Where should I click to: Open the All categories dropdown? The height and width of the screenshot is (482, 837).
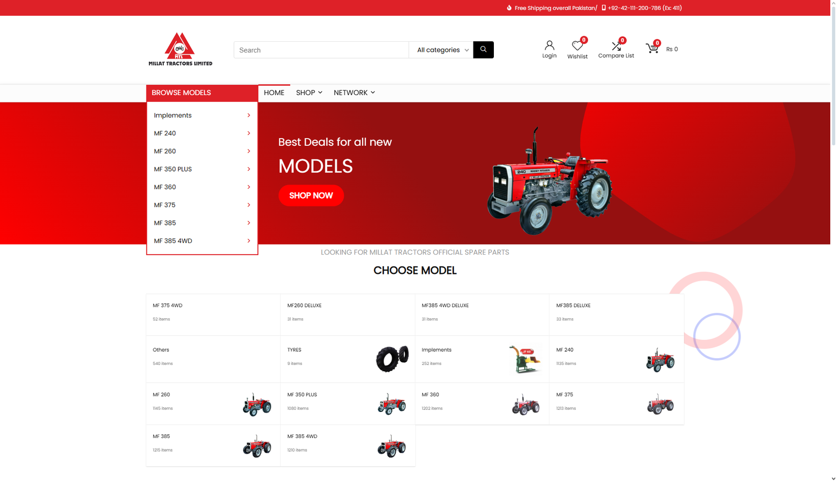[442, 50]
